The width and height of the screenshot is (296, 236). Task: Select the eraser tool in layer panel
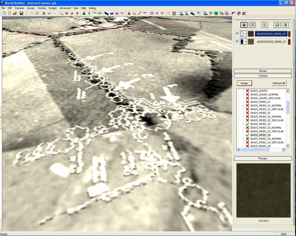(x=252, y=25)
